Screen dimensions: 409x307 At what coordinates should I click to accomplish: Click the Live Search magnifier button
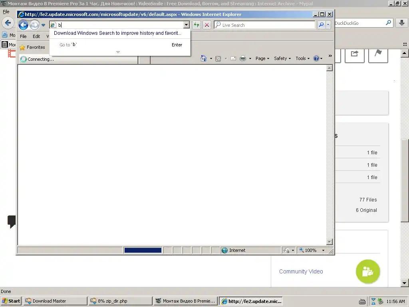[321, 25]
